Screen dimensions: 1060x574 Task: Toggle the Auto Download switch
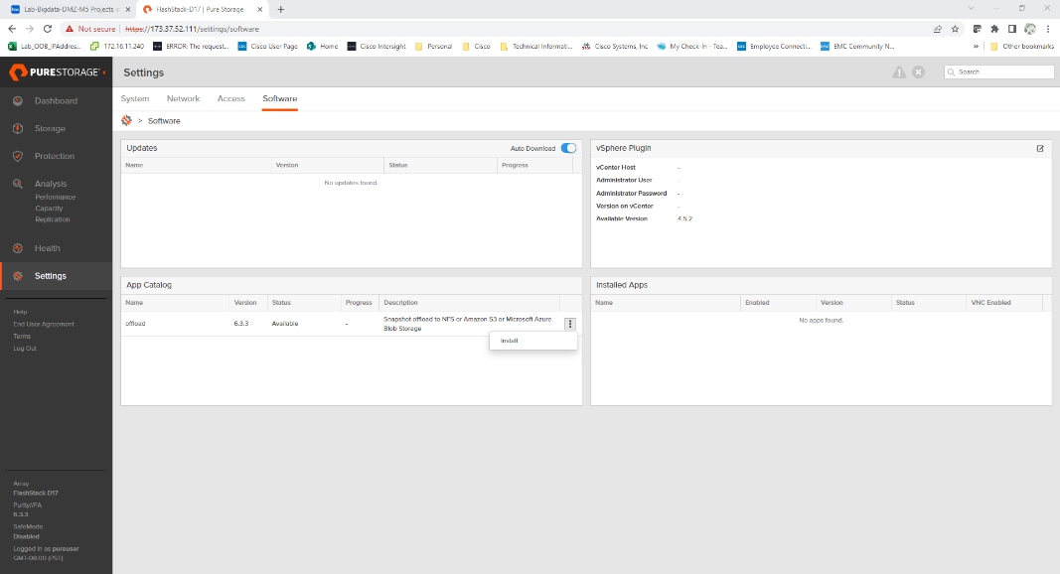coord(568,148)
